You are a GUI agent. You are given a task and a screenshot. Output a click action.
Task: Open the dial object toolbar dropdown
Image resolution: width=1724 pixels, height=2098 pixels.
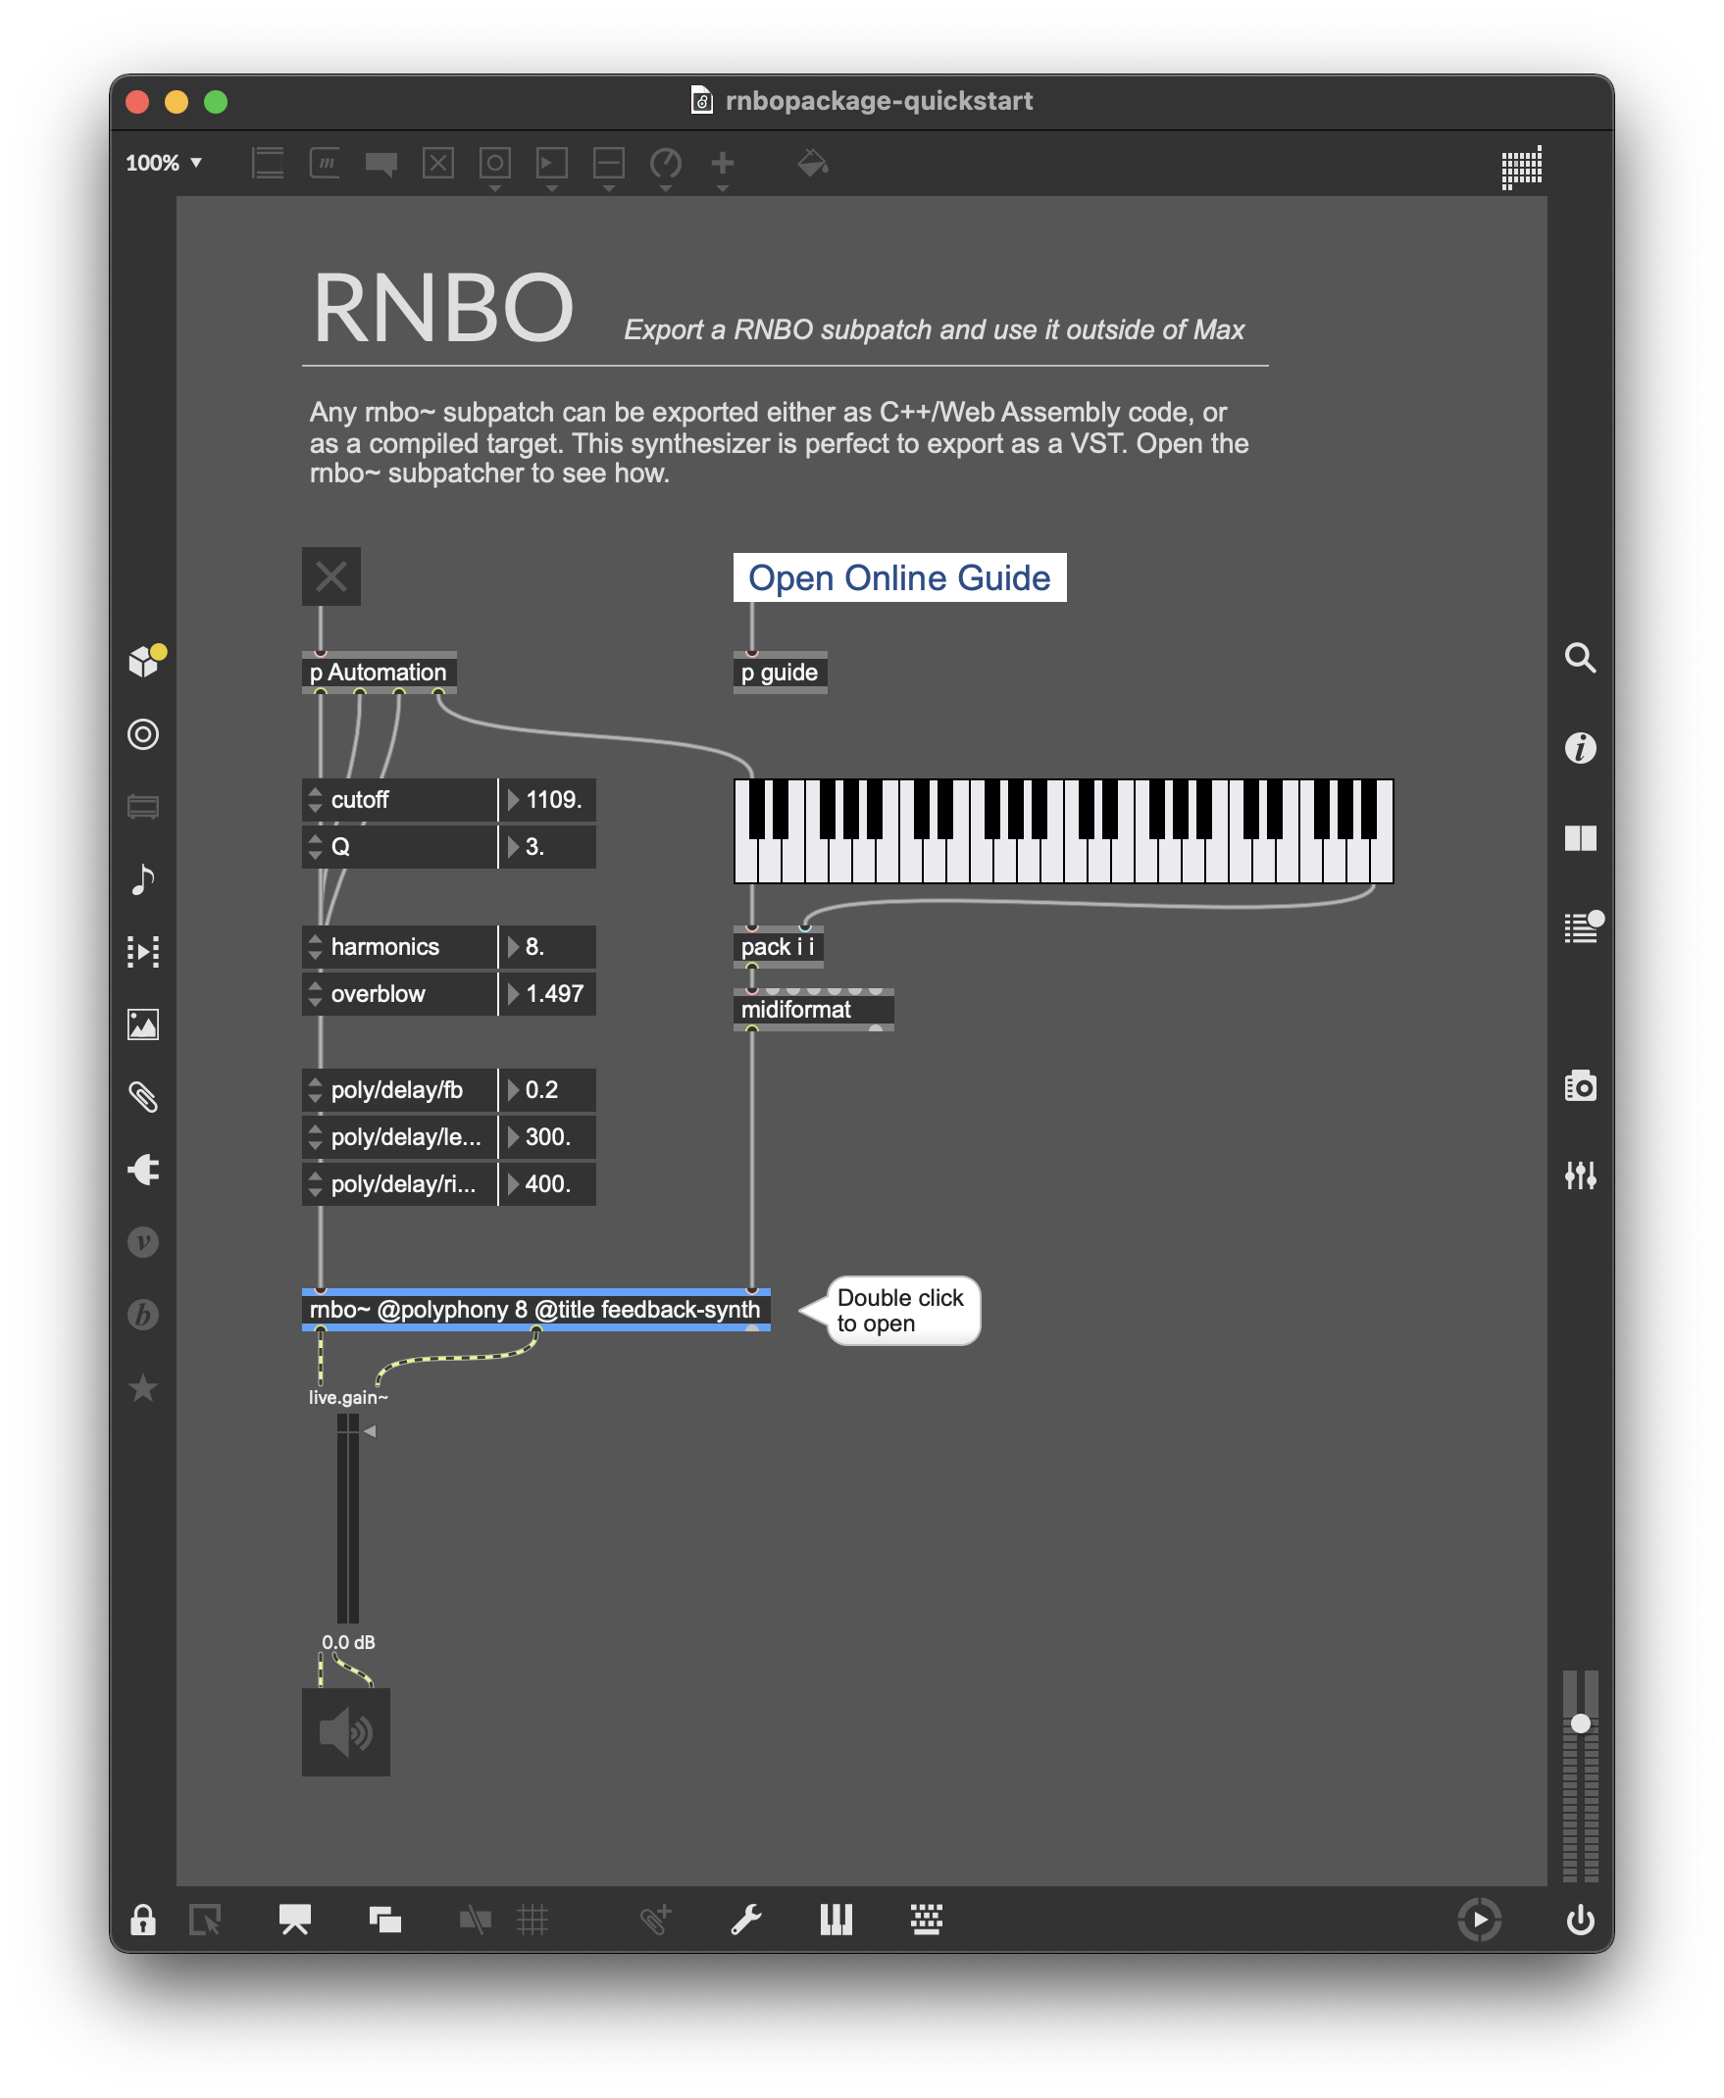tap(665, 167)
